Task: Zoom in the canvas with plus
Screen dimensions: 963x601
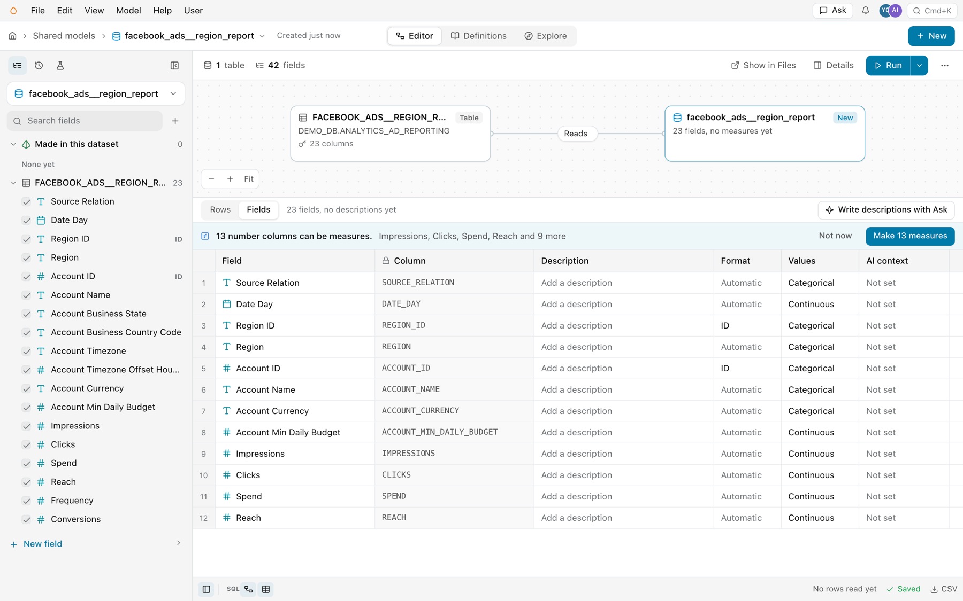Action: click(x=230, y=179)
